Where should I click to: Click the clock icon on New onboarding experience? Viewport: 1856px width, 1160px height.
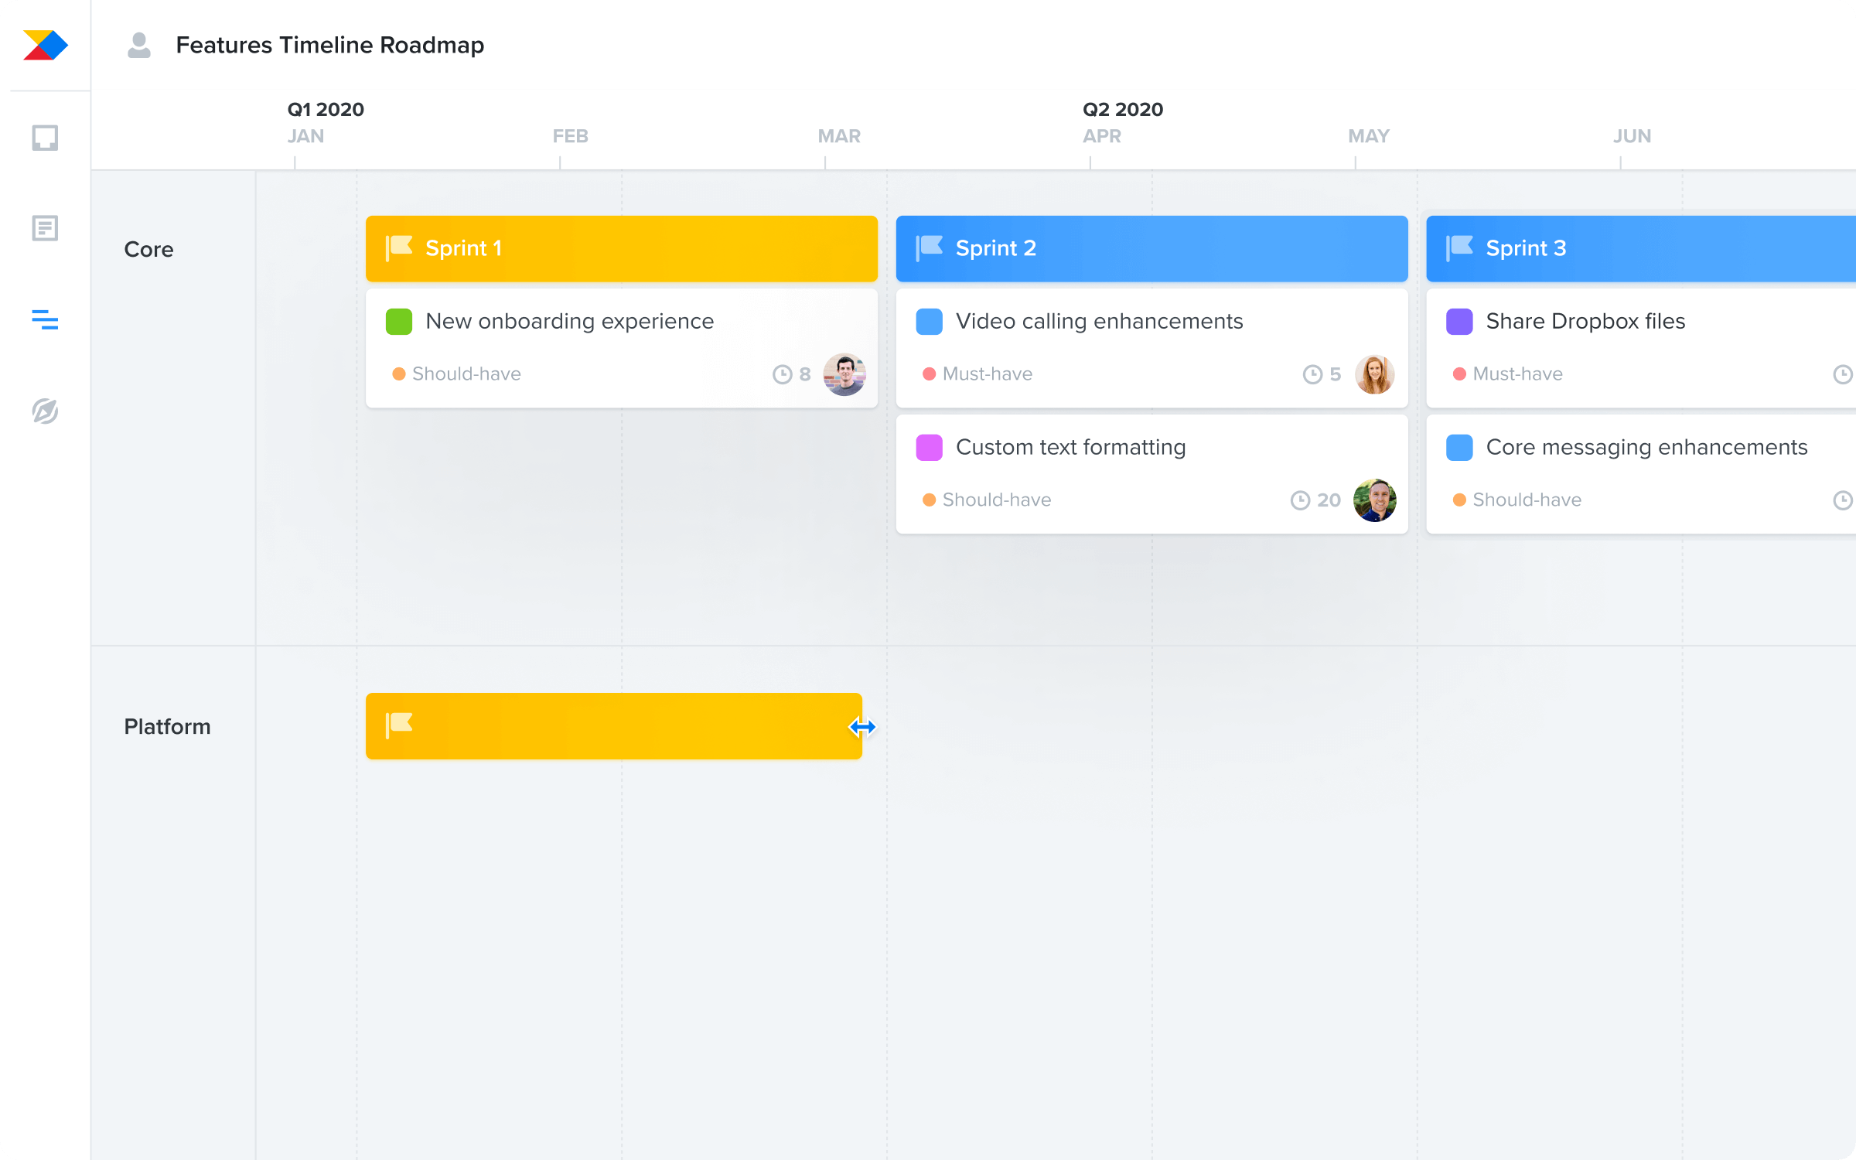pyautogui.click(x=783, y=374)
